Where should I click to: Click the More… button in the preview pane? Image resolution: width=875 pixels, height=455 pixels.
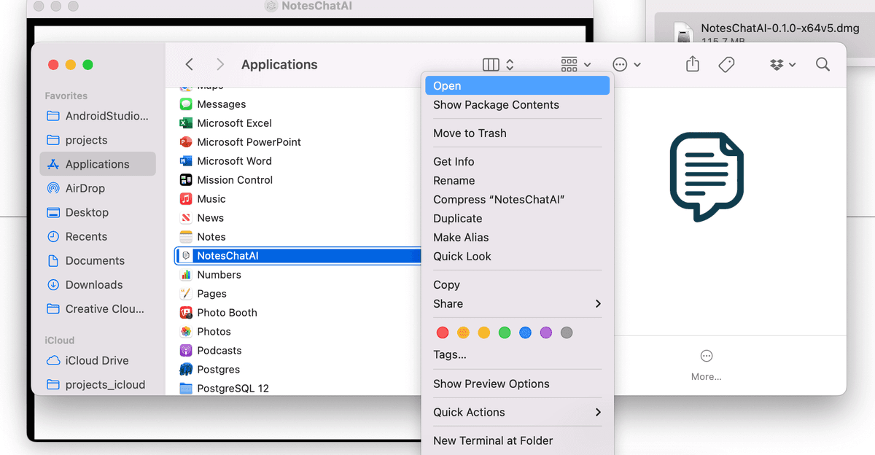pyautogui.click(x=706, y=365)
